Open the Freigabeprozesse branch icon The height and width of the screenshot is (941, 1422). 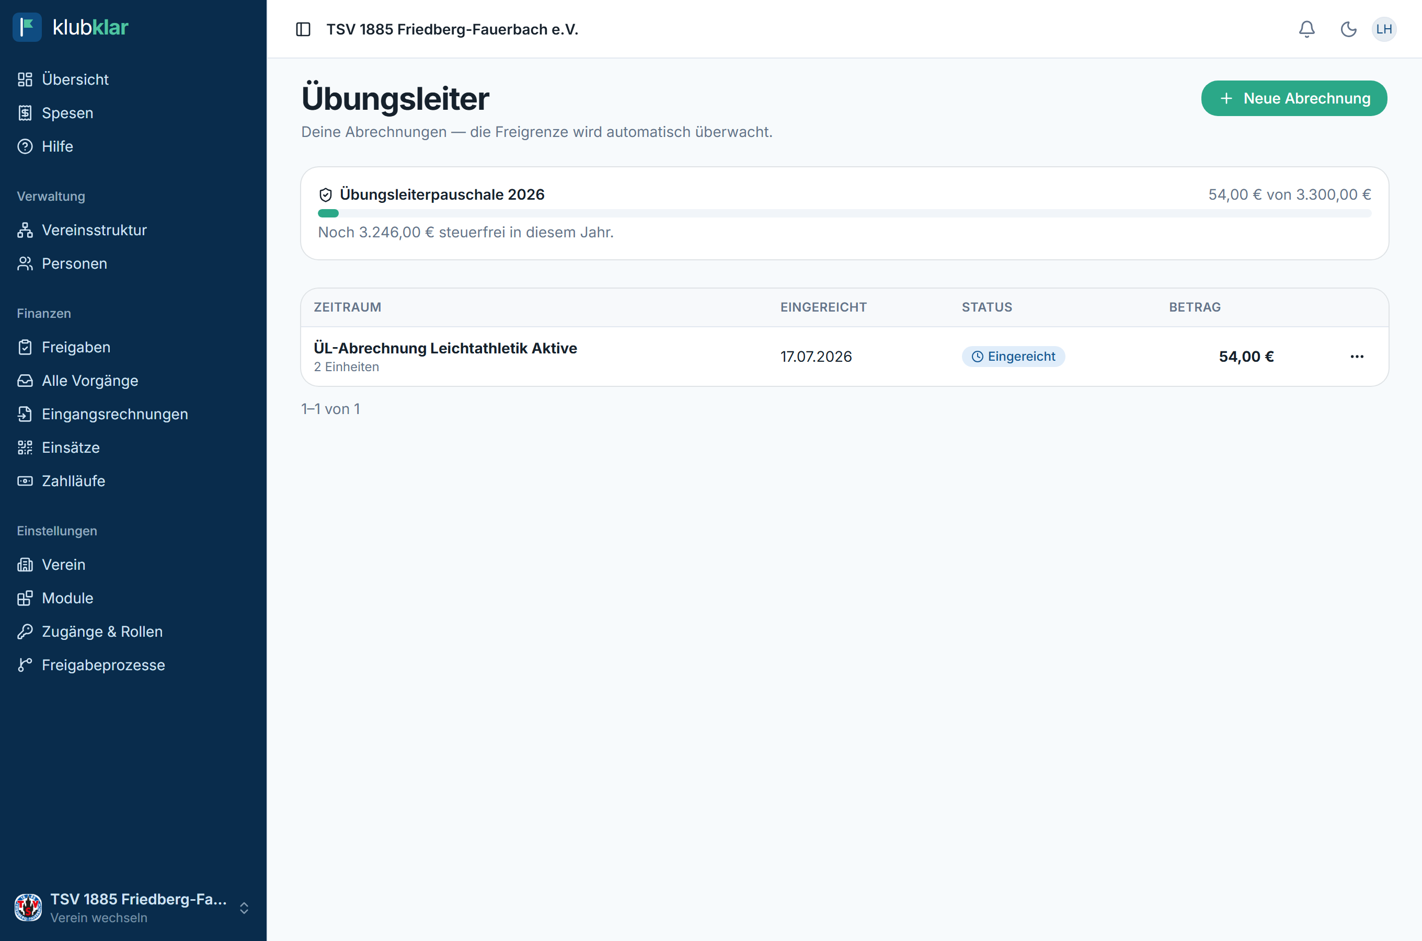click(25, 665)
